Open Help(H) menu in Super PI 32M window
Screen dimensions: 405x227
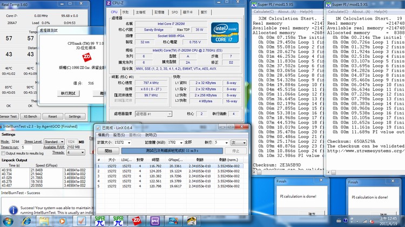tap(306, 12)
